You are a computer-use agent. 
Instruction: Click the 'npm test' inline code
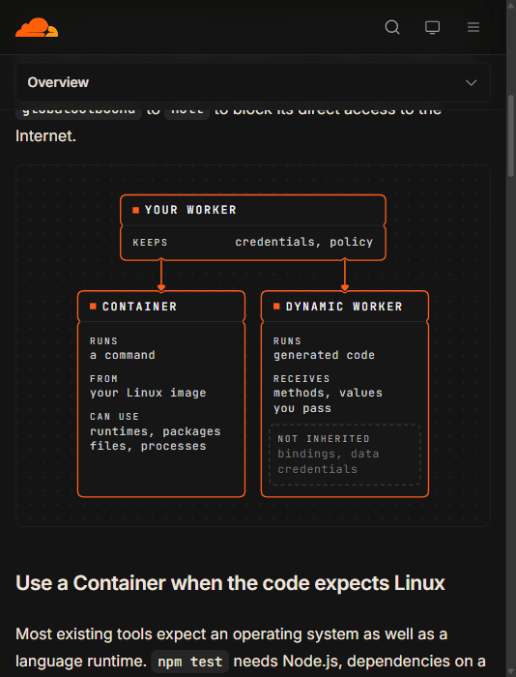(190, 662)
